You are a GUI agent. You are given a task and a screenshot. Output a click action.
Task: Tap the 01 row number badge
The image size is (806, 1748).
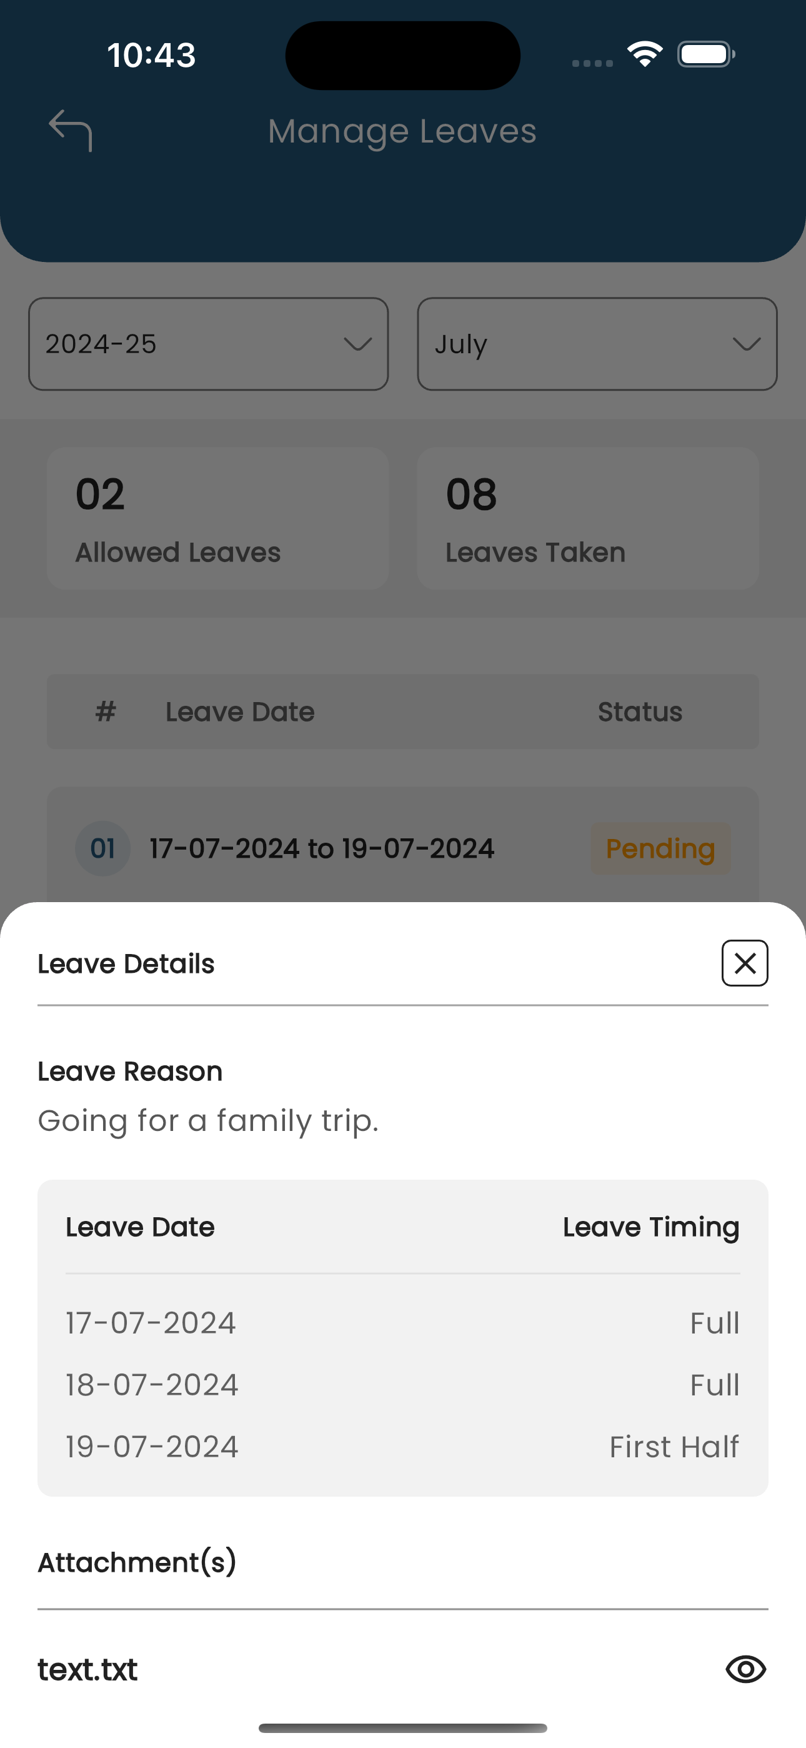(102, 848)
